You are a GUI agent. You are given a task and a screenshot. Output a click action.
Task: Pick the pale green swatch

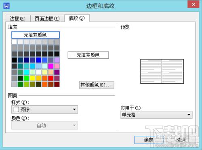coord(32,72)
